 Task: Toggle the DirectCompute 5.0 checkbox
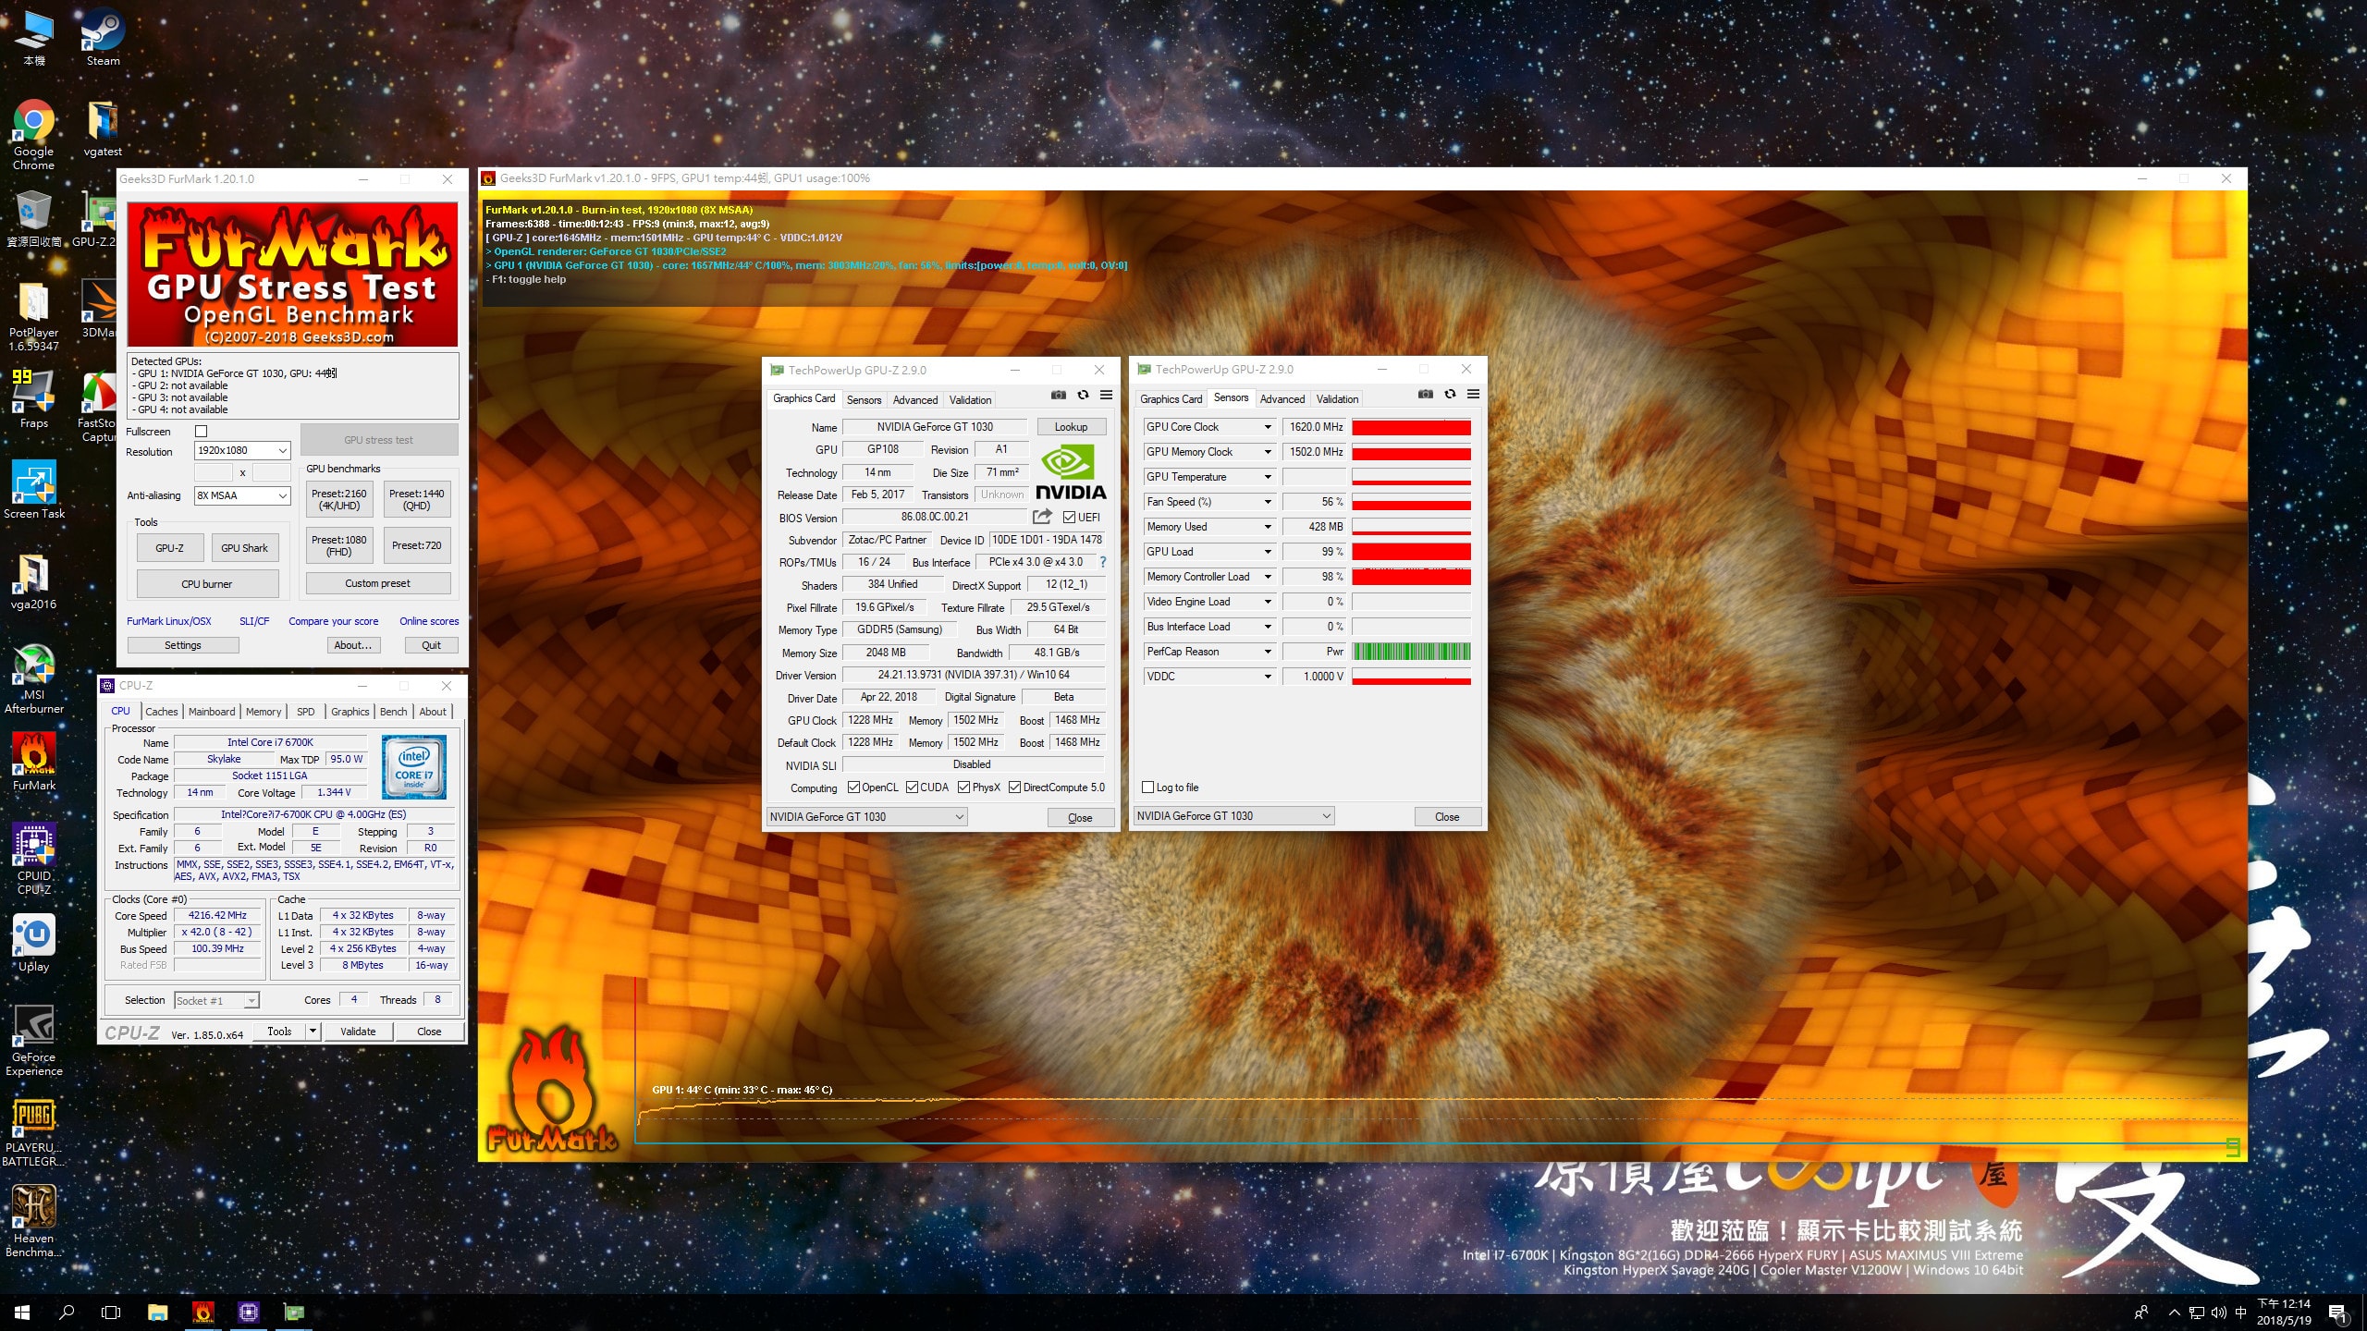[1014, 788]
